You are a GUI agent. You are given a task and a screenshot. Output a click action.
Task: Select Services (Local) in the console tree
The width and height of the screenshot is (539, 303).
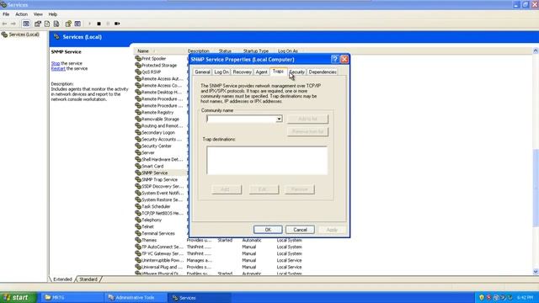pyautogui.click(x=24, y=35)
